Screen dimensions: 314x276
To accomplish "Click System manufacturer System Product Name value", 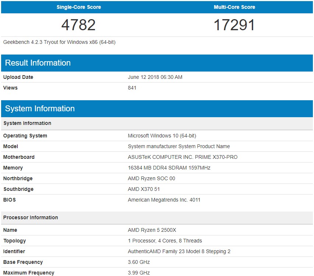I will pyautogui.click(x=179, y=146).
